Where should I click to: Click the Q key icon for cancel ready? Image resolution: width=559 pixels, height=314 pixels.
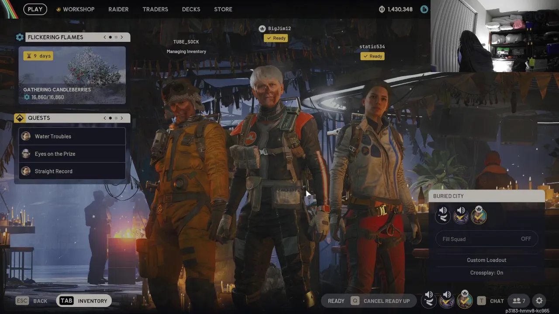pyautogui.click(x=355, y=301)
